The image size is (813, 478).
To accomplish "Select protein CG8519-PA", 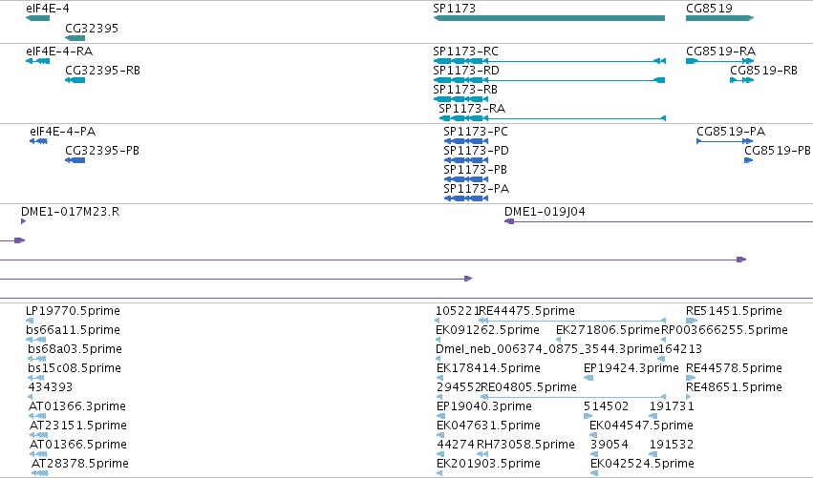I will (x=725, y=141).
